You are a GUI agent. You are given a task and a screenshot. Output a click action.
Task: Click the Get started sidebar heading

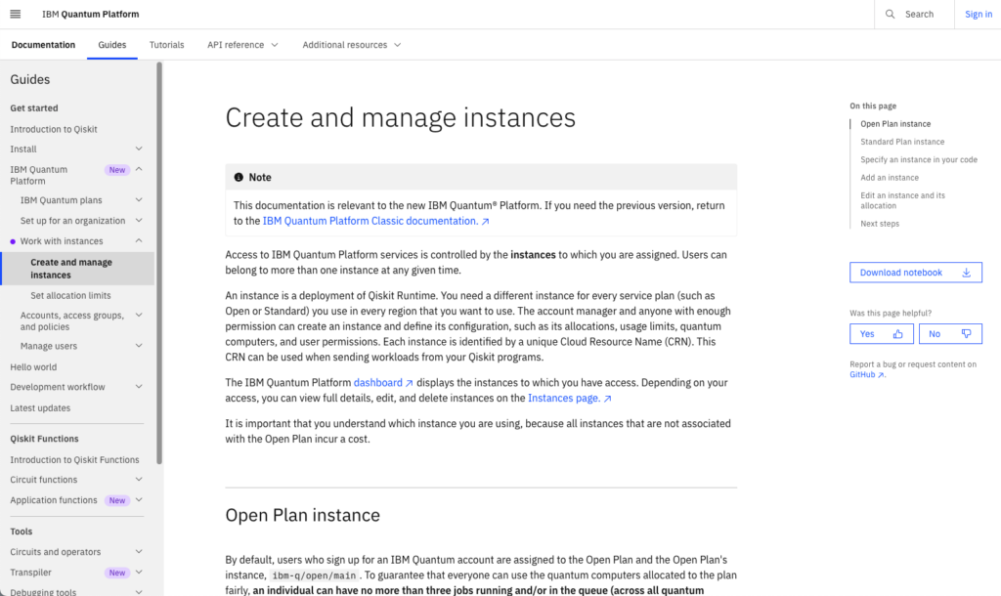pos(34,108)
